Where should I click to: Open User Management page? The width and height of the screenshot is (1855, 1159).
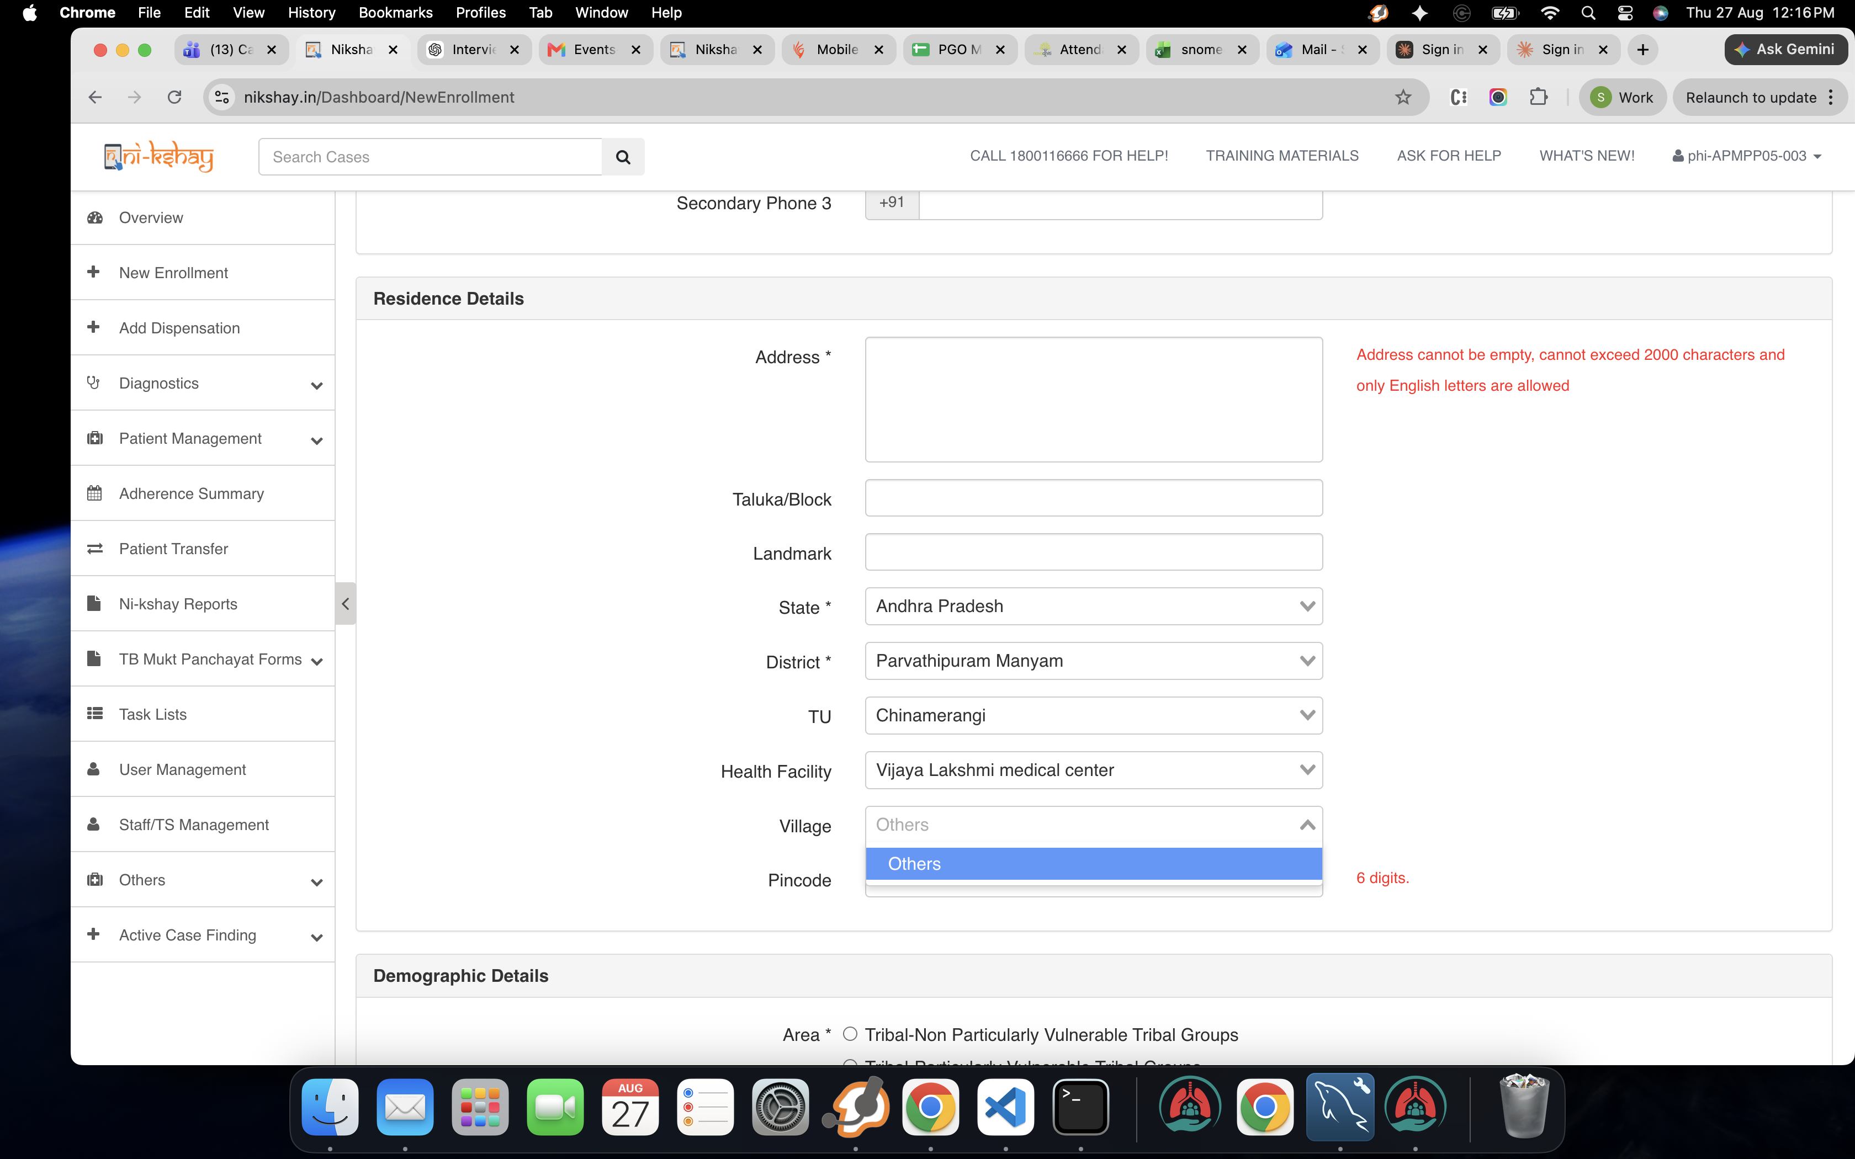203,769
